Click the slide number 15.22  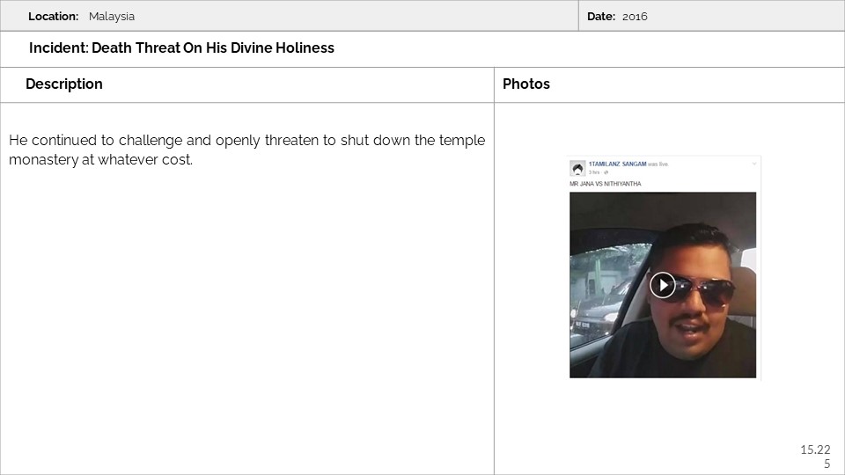[814, 449]
